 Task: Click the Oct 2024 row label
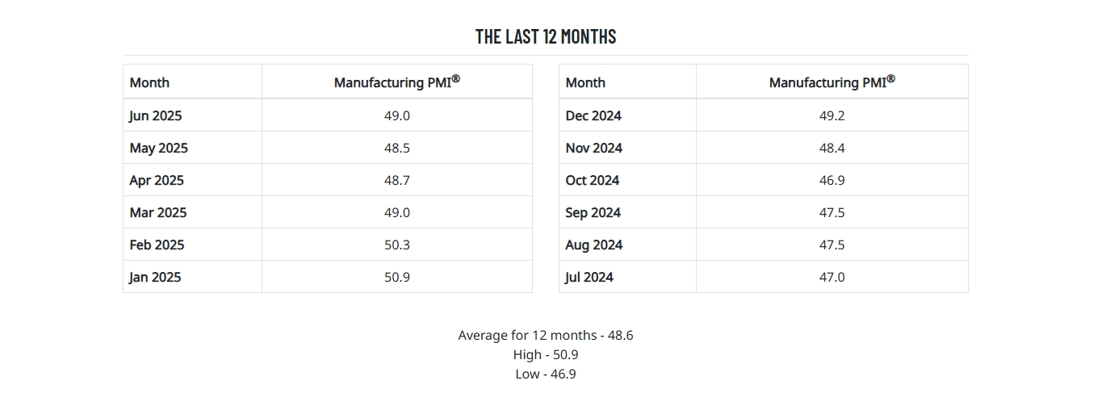pos(593,180)
